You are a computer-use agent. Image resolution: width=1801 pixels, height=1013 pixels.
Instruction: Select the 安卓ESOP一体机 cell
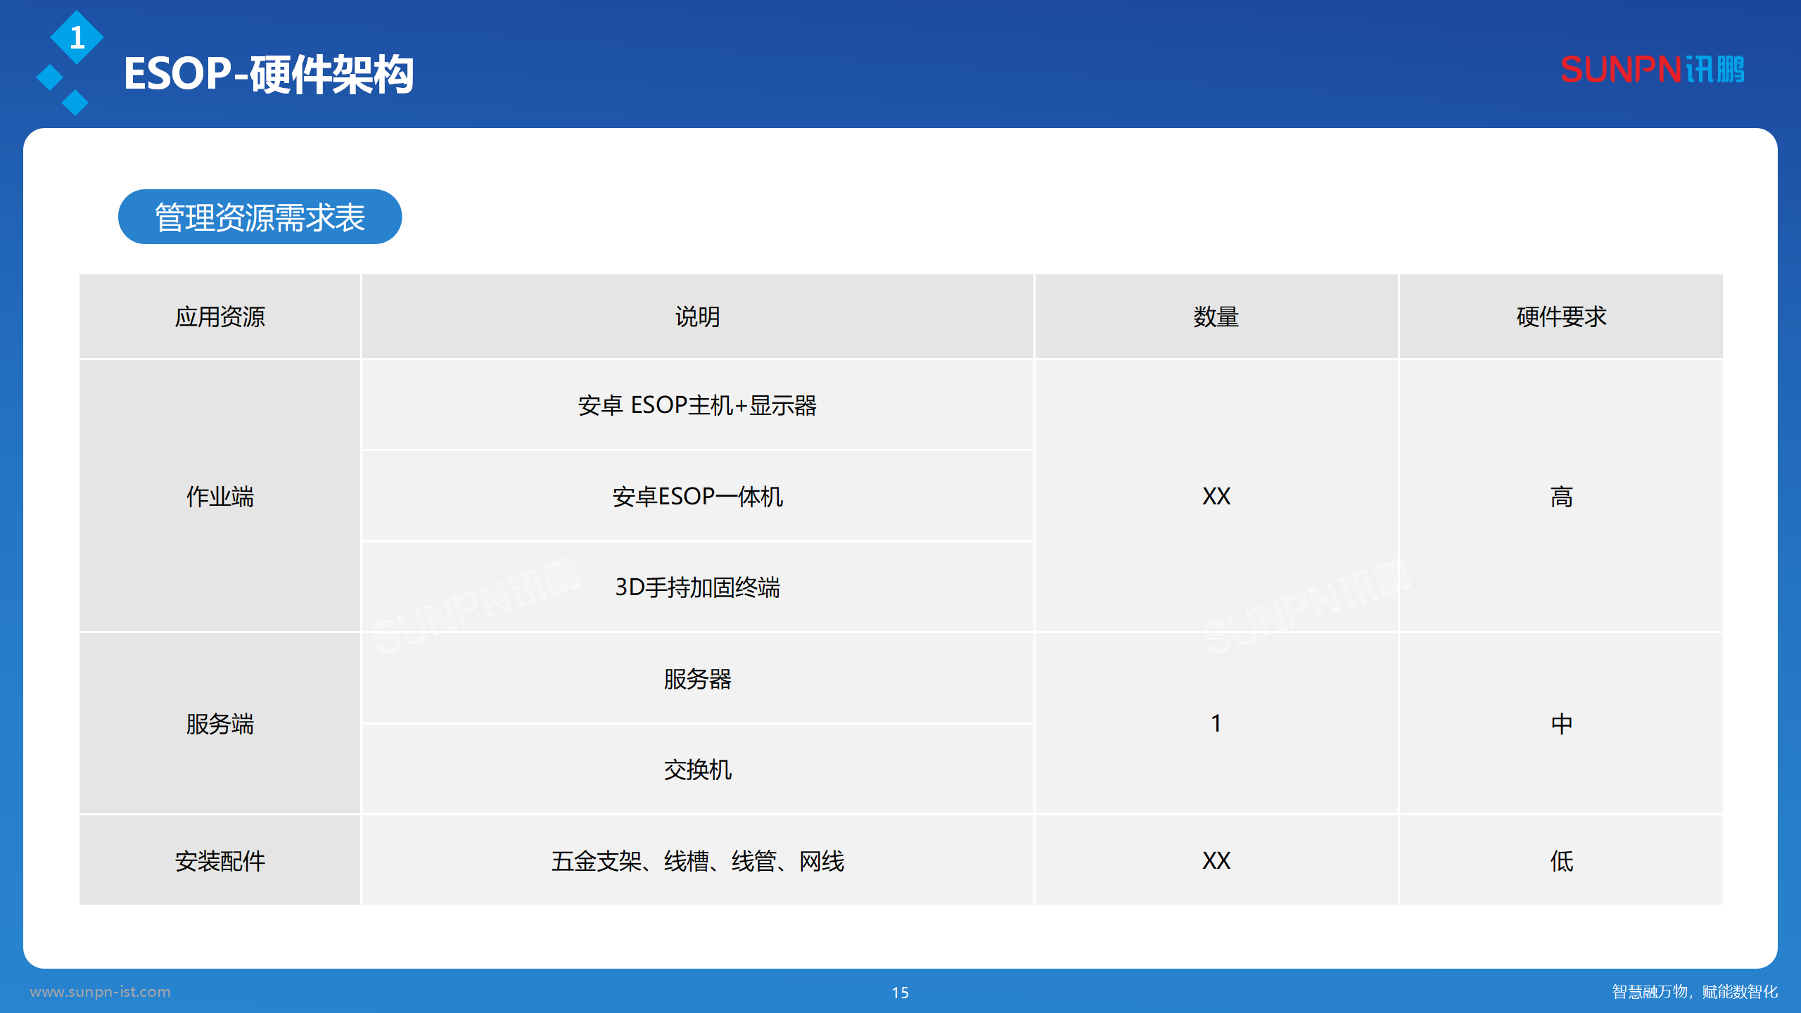pos(697,497)
